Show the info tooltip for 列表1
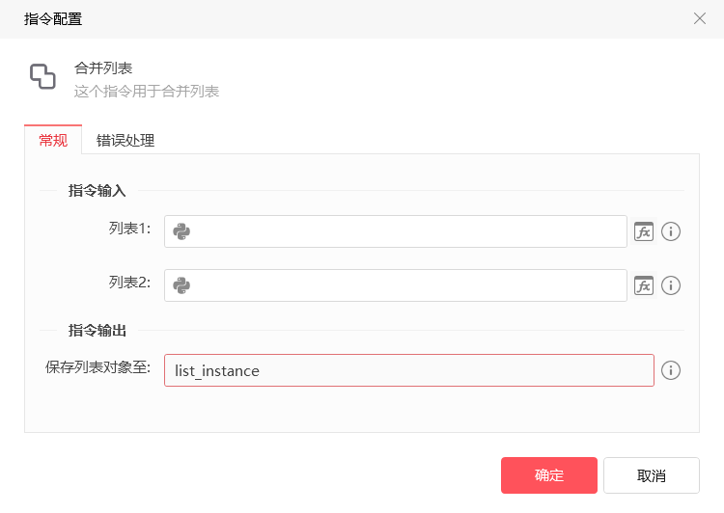724x513 pixels. pyautogui.click(x=671, y=231)
